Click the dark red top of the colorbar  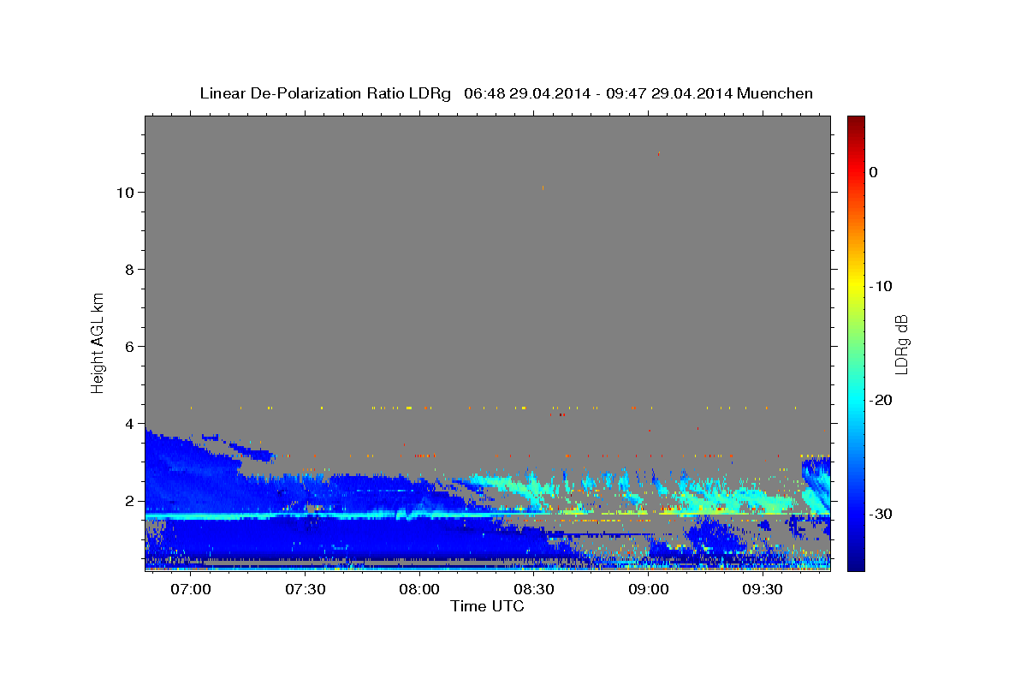[x=856, y=122]
